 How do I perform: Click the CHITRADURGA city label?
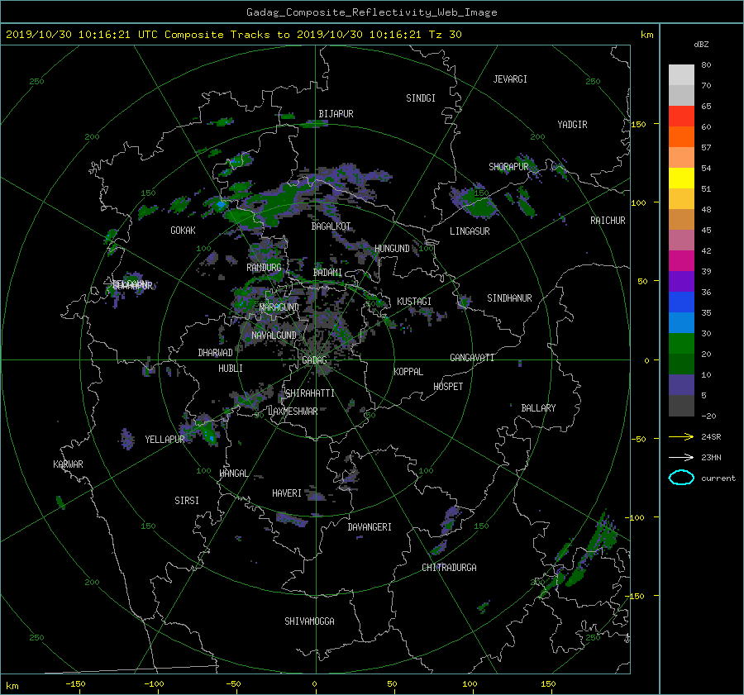point(449,568)
